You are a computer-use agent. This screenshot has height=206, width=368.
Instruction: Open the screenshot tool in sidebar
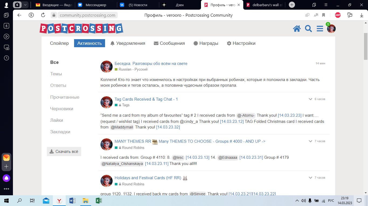6,47
